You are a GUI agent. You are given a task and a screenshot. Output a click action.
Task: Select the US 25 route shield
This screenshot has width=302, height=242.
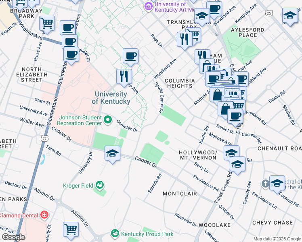(269, 13)
